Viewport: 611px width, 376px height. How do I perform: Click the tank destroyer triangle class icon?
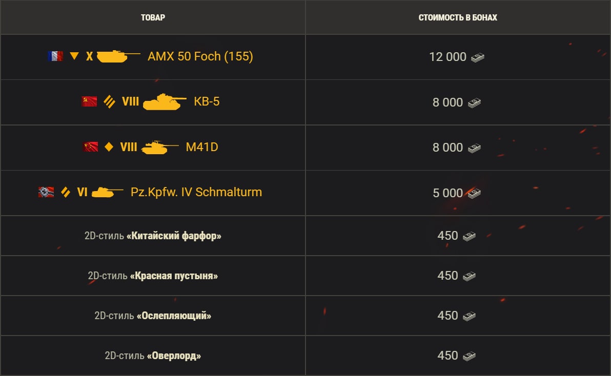74,56
